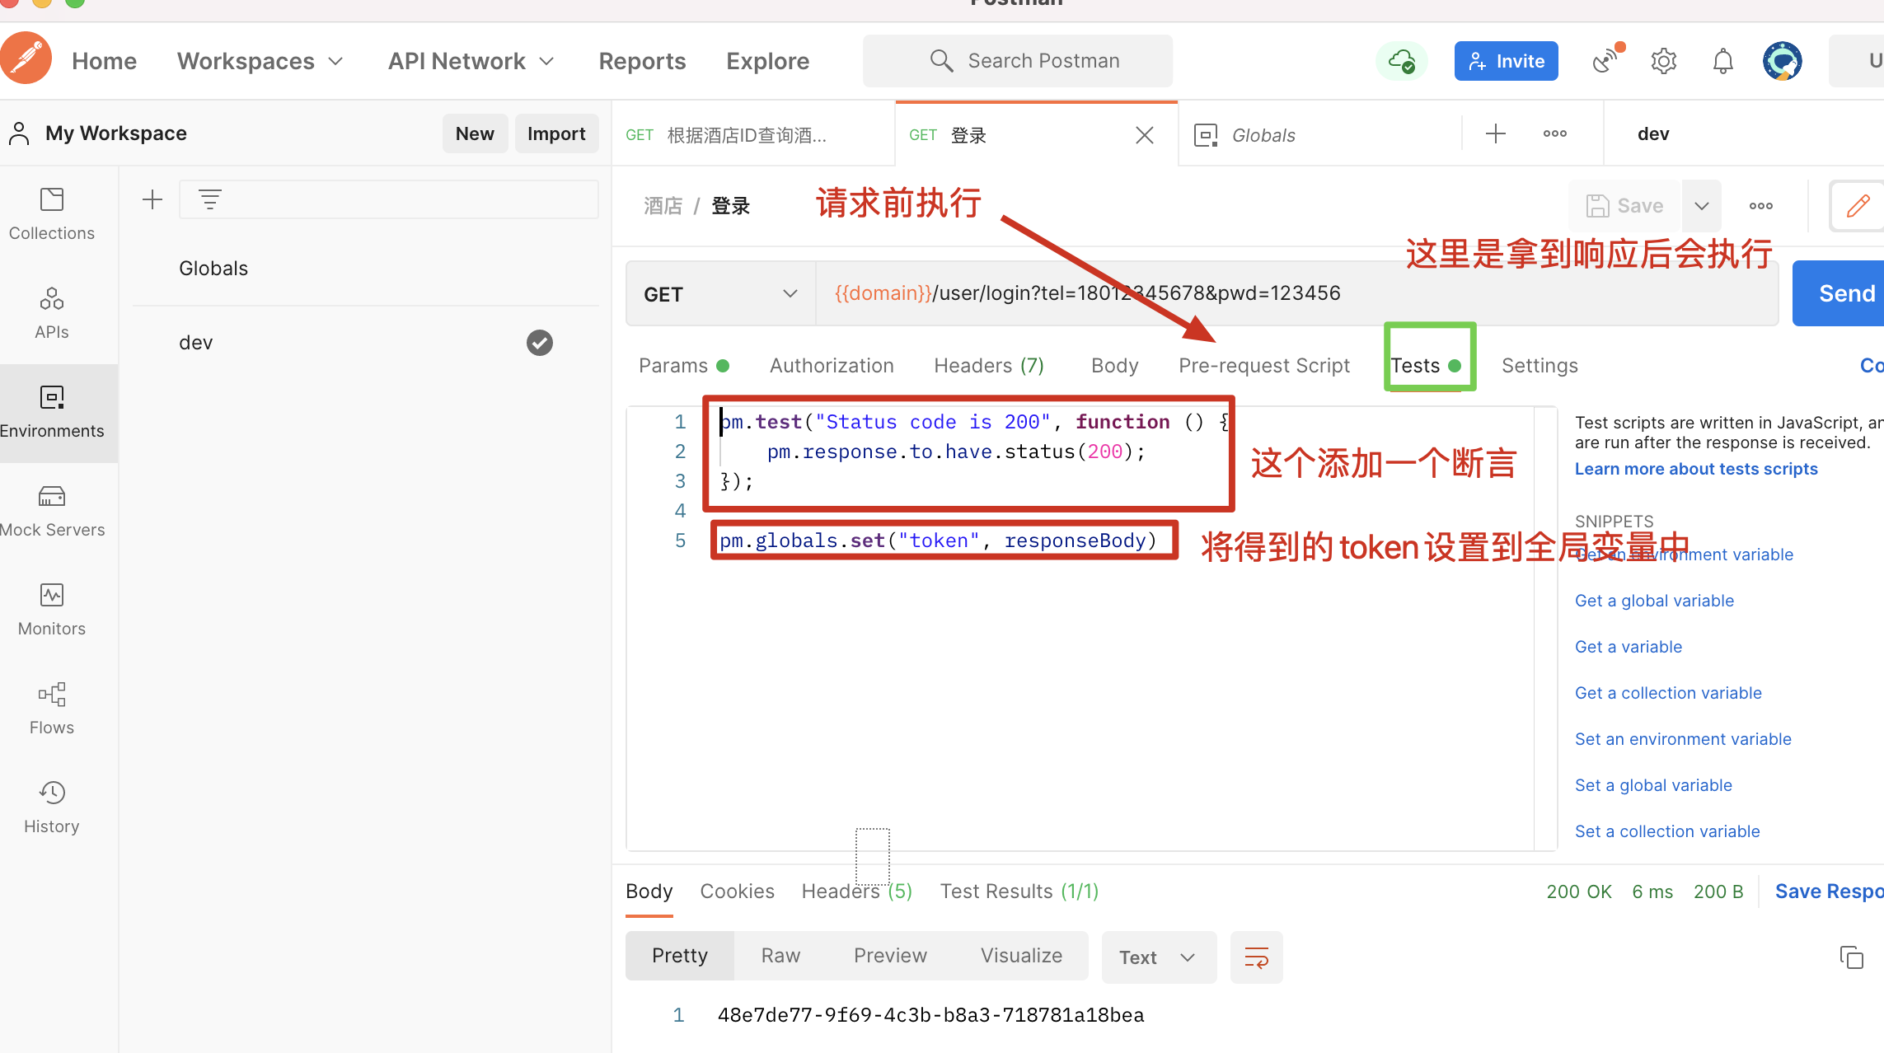Select the Visualize response view
Screen dimensions: 1884x1053
click(1021, 955)
